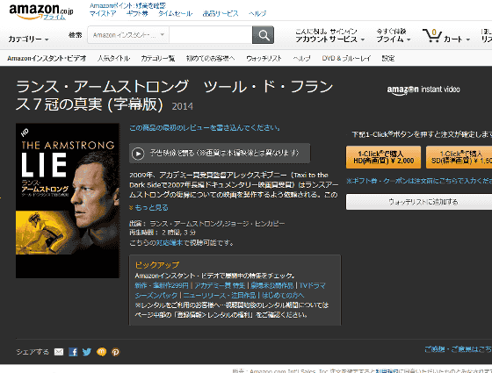492x373 pixels.
Task: Open the search category dropdown
Action: (x=128, y=35)
